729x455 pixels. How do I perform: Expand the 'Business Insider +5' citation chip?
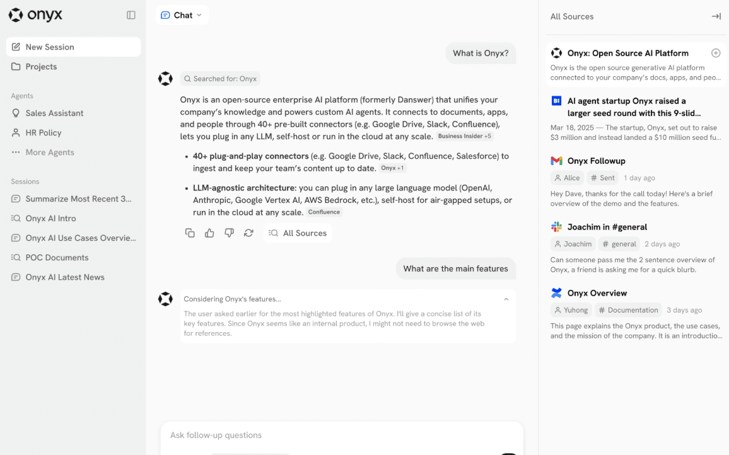point(464,135)
